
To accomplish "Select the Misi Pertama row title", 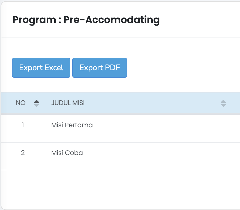I will pos(72,125).
